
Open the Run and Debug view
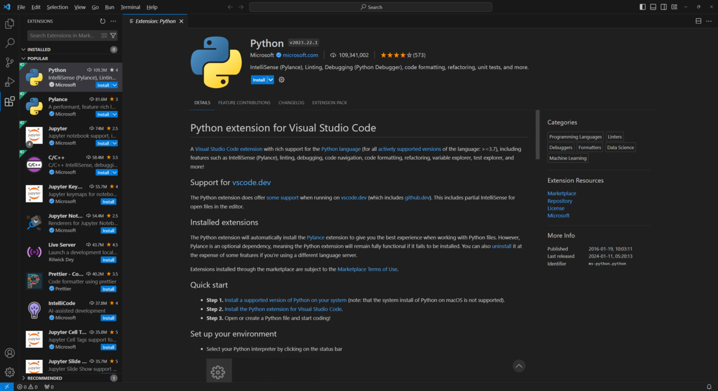[9, 81]
